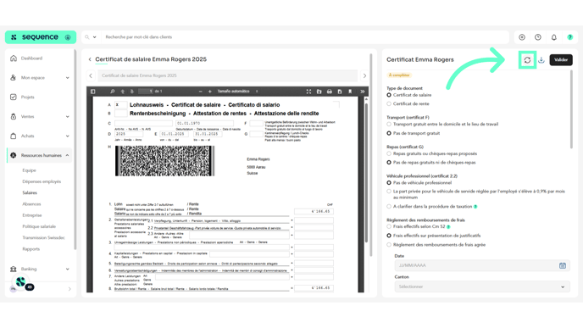
Task: Open the Tamaño automático zoom dropdown
Action: [x=238, y=92]
